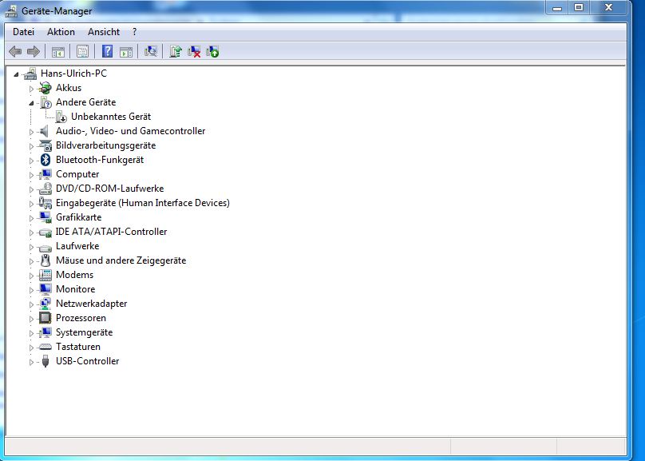Open the ? help menu
This screenshot has width=645, height=461.
(134, 32)
